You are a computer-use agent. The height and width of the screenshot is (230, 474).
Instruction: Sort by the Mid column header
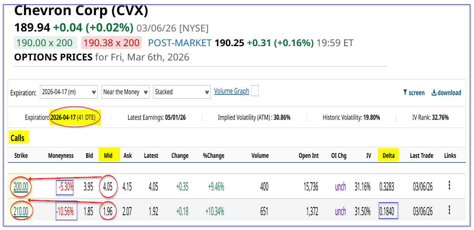coord(108,156)
